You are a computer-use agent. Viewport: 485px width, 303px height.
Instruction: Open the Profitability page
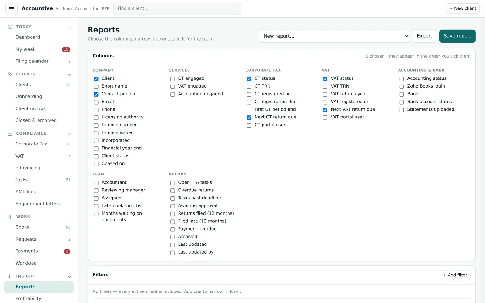click(39, 298)
